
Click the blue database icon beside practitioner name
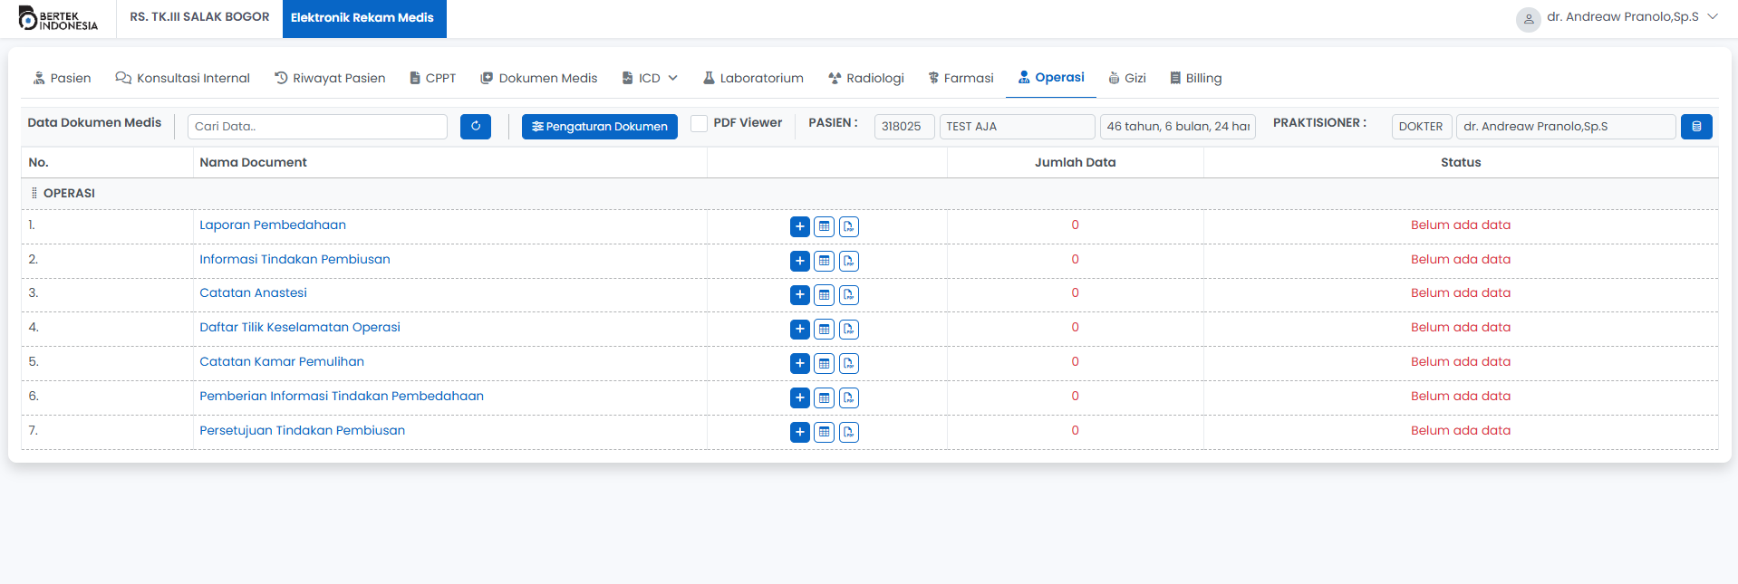coord(1695,127)
